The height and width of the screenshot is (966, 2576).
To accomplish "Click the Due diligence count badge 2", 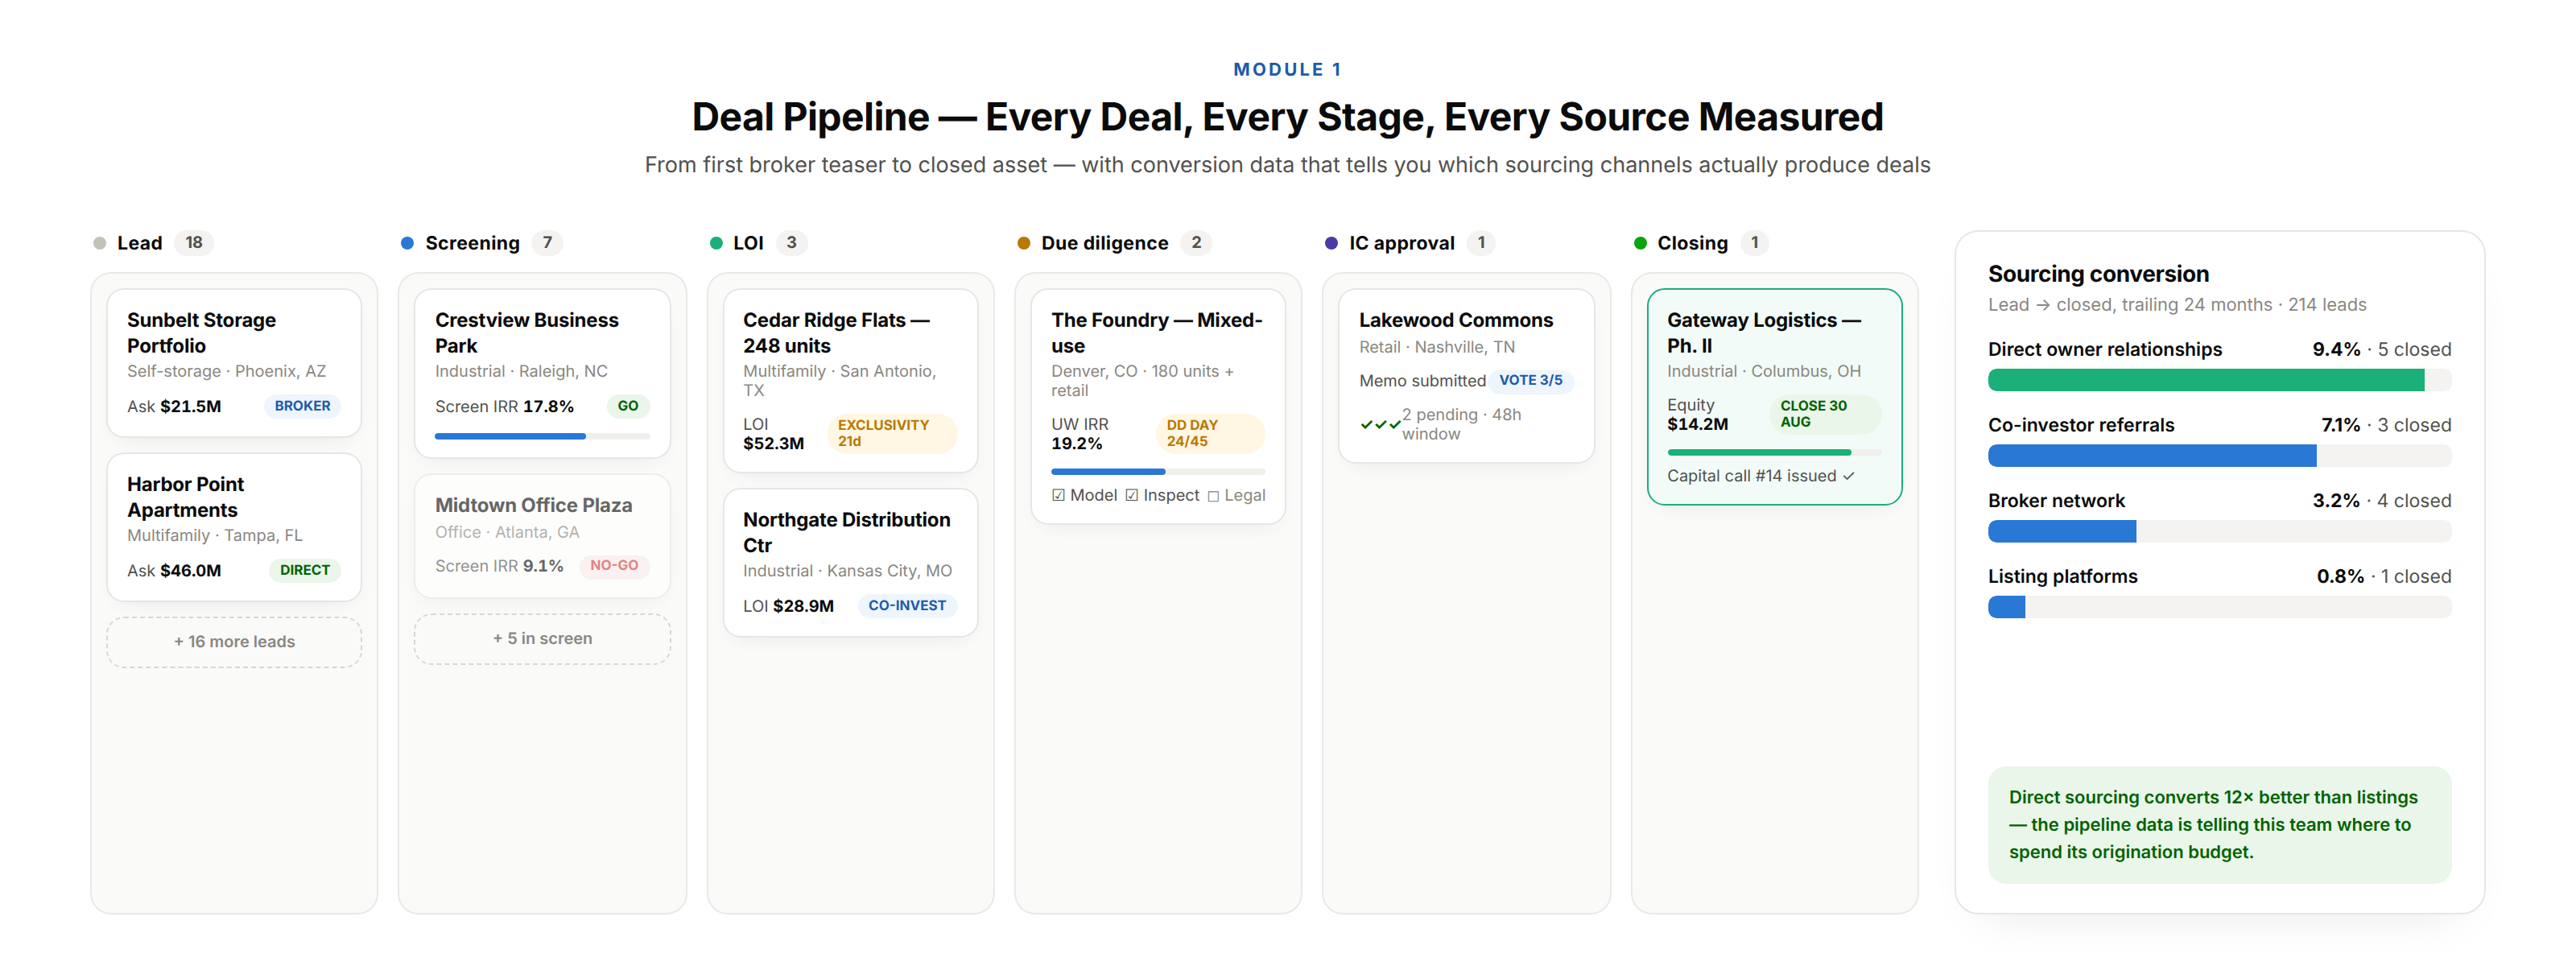I will (x=1196, y=243).
